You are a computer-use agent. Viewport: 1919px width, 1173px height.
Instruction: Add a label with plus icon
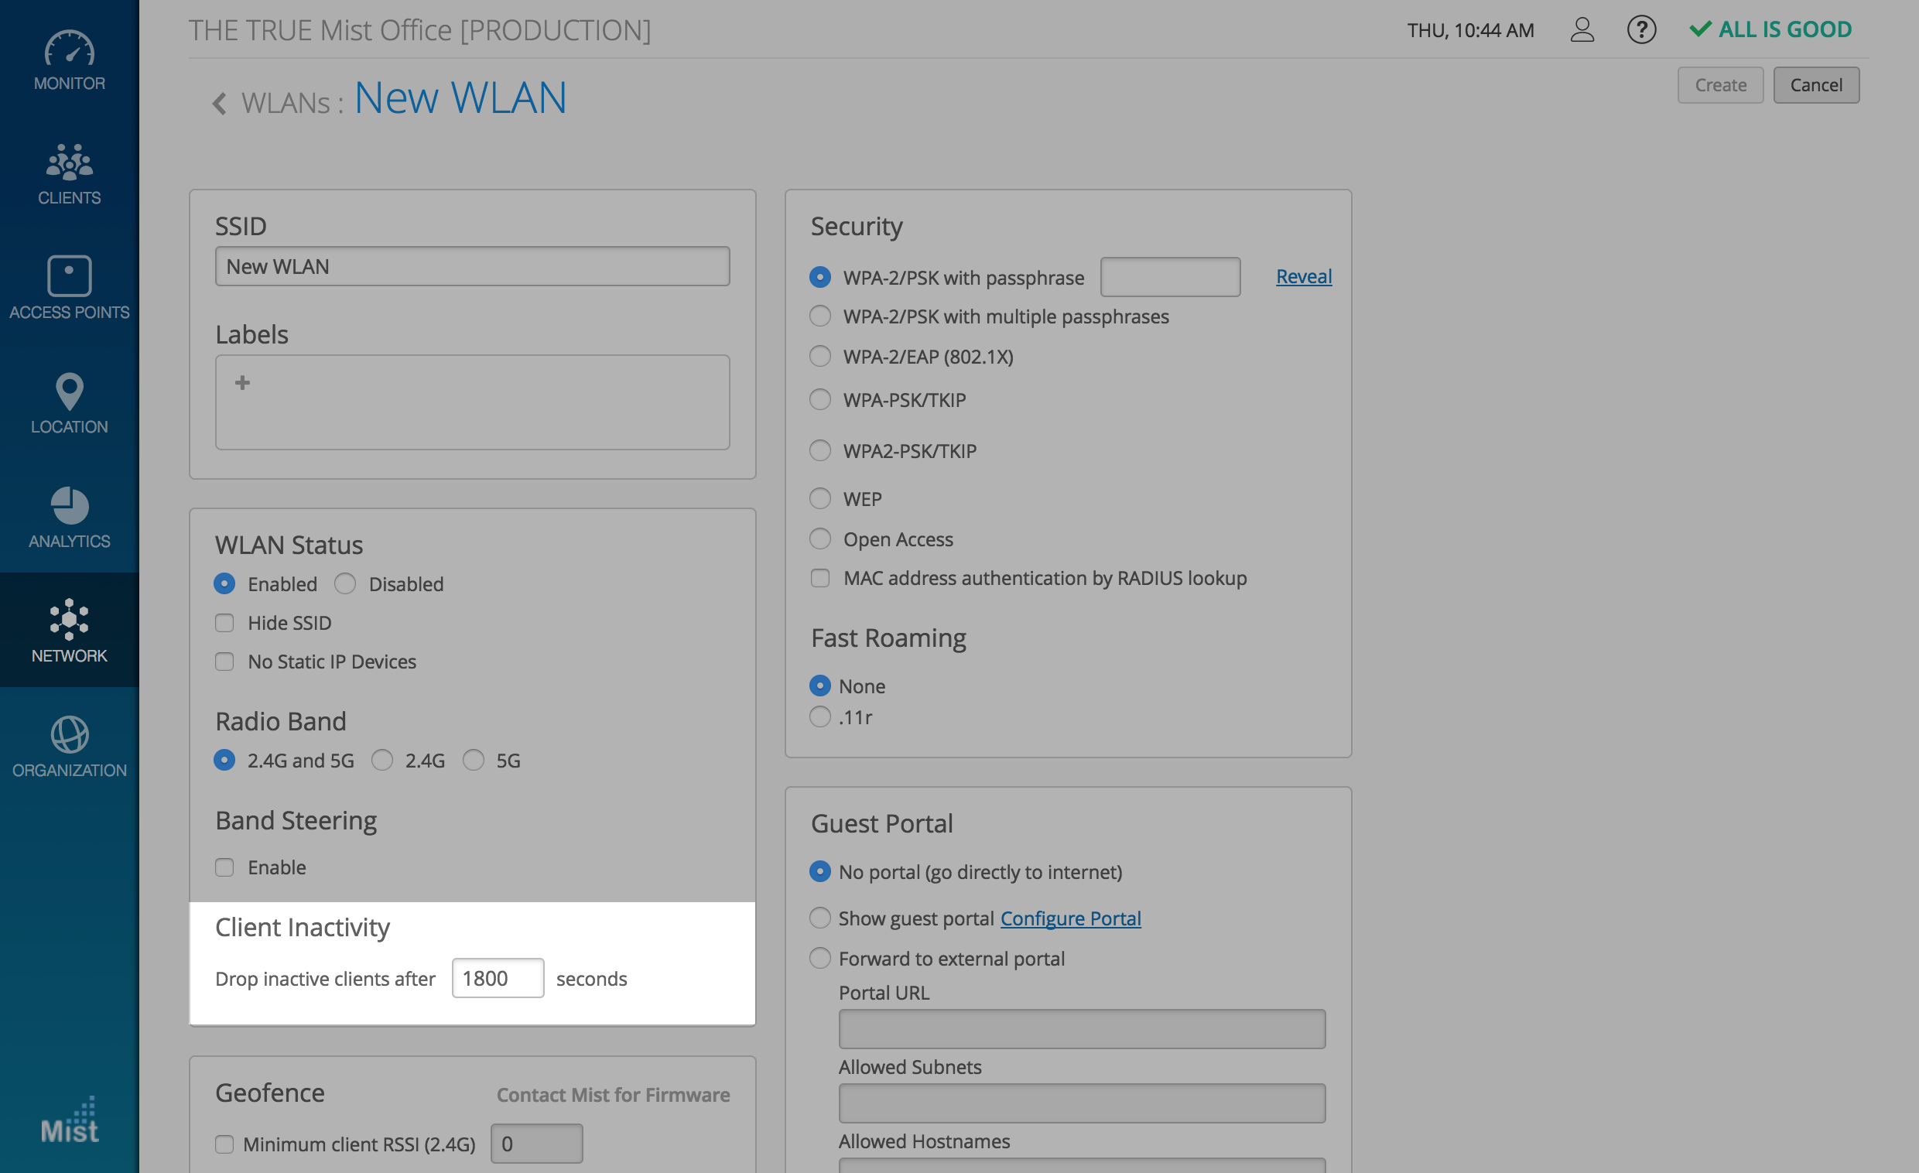point(242,382)
